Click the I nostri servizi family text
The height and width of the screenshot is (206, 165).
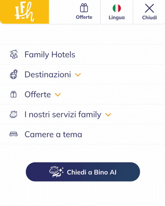[x=63, y=115]
